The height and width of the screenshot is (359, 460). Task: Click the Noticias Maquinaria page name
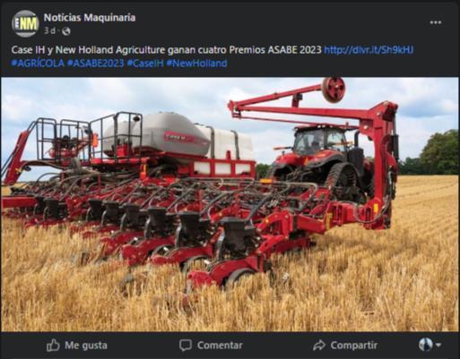(x=90, y=18)
